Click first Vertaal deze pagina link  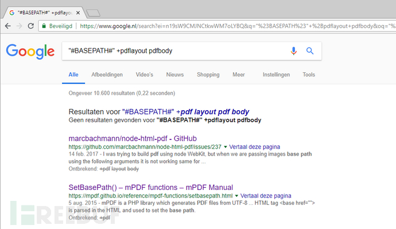pyautogui.click(x=255, y=147)
